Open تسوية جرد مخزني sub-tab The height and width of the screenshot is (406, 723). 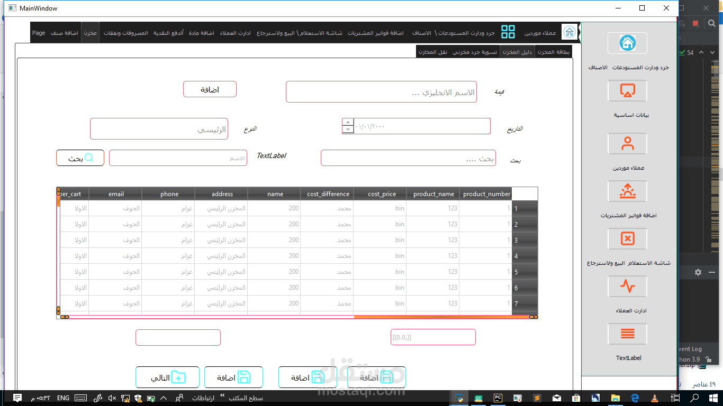click(x=475, y=52)
